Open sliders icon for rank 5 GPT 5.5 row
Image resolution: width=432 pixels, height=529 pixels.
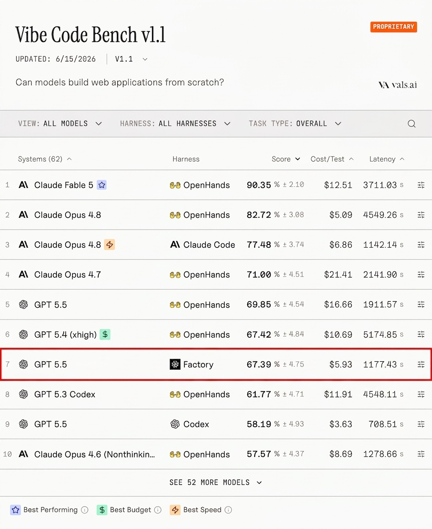click(421, 304)
